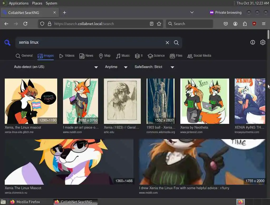The height and width of the screenshot is (205, 270).
Task: Open uBlock Origin extension icon
Action: [254, 24]
